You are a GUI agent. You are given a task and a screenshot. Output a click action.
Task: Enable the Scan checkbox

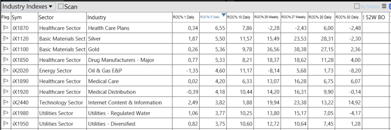61,6
